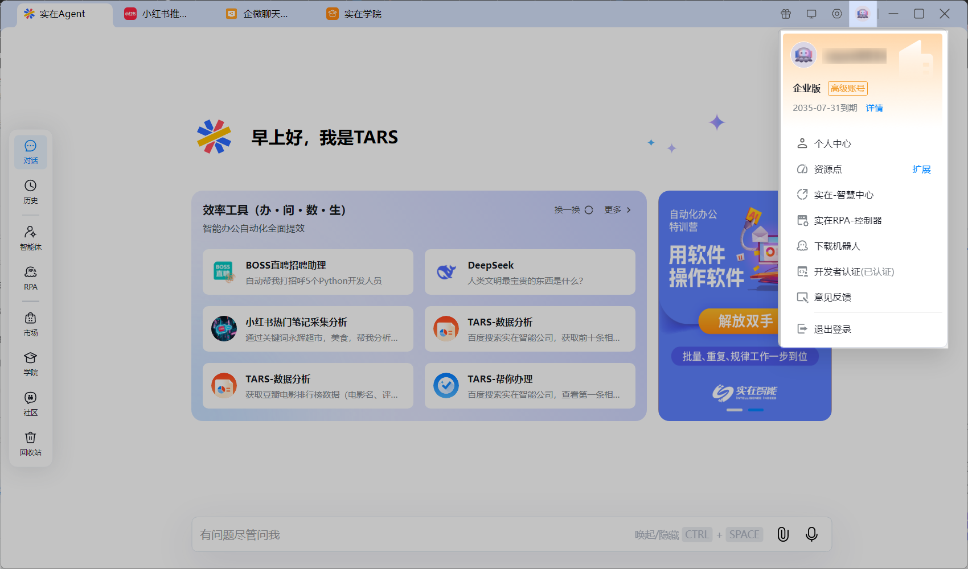Click the attachment paperclip icon
Viewport: 968px width, 569px height.
pos(783,534)
